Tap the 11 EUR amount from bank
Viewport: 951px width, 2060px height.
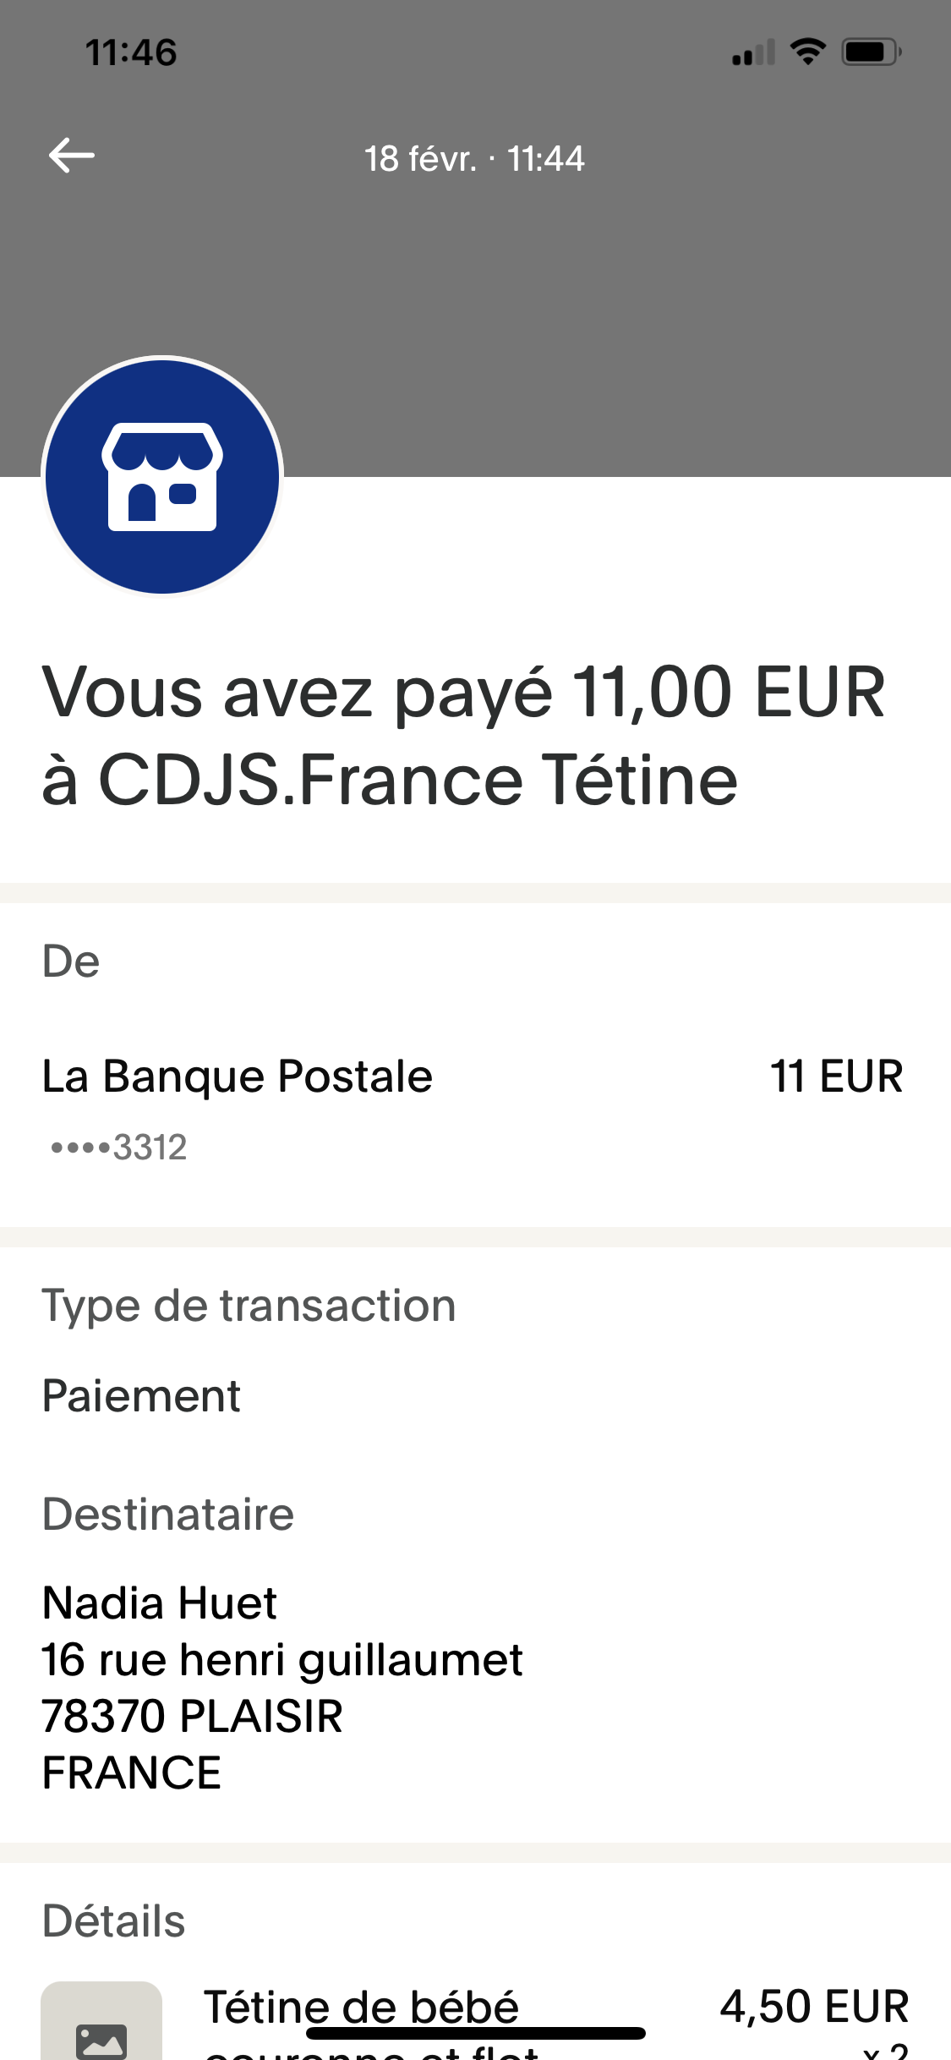tap(835, 1077)
